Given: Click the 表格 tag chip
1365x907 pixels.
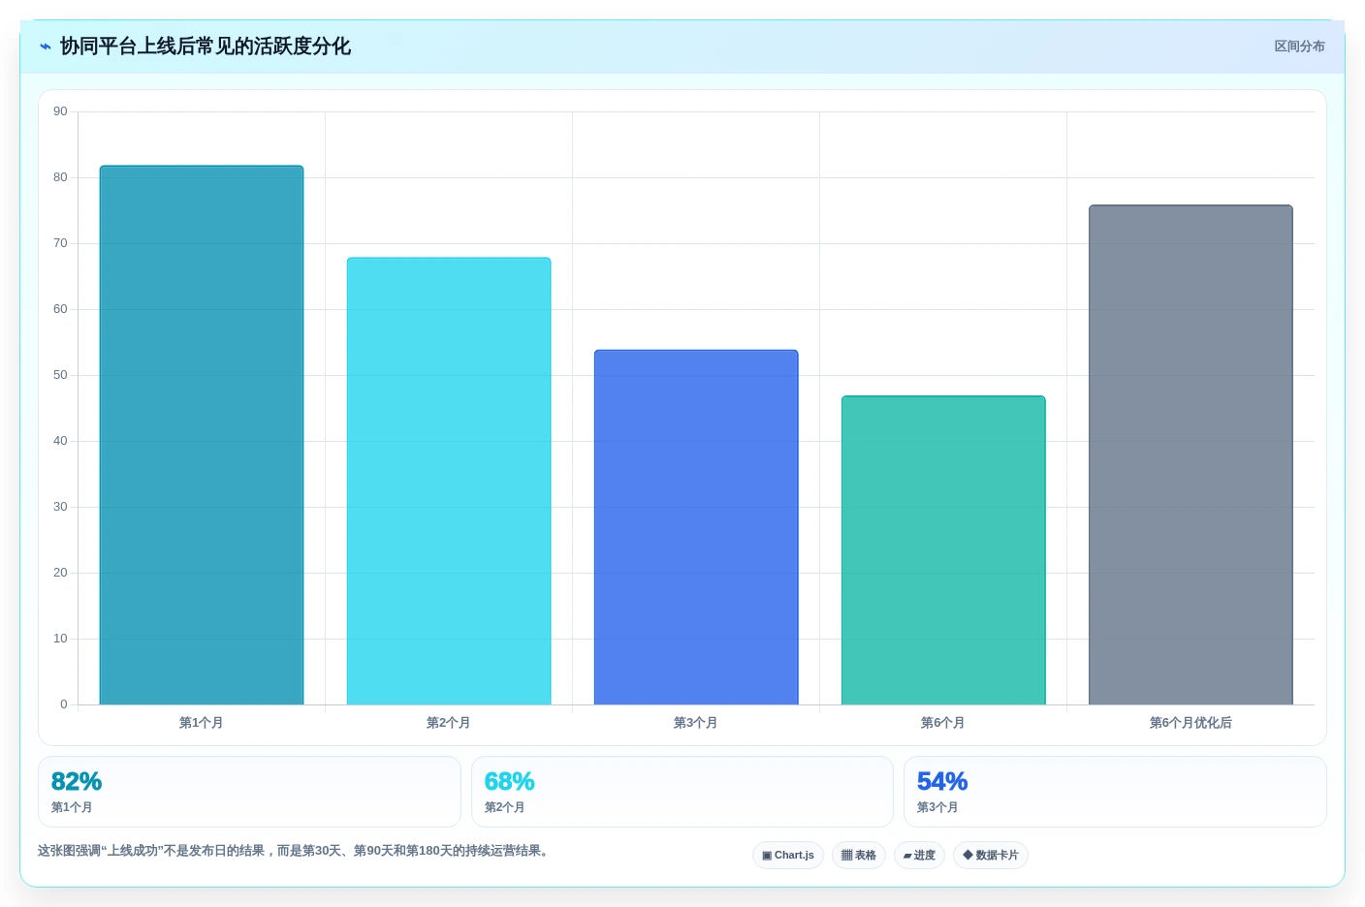Looking at the screenshot, I should pos(859,856).
